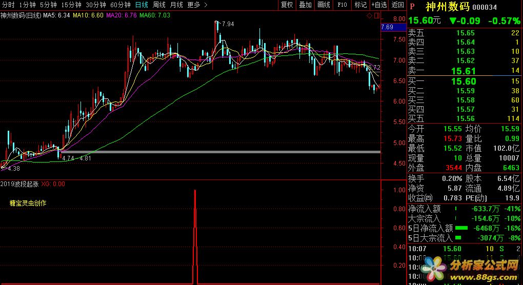Click the 大宗流入 value -154.6万
523x285 pixels.
485,219
